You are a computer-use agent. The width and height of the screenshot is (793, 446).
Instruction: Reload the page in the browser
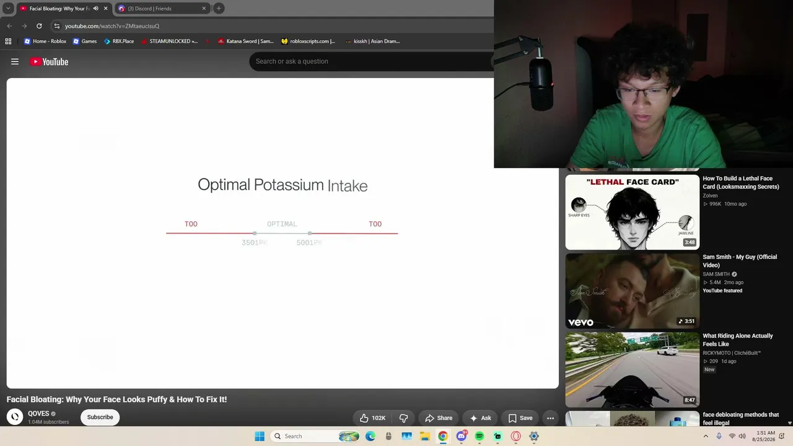tap(39, 26)
